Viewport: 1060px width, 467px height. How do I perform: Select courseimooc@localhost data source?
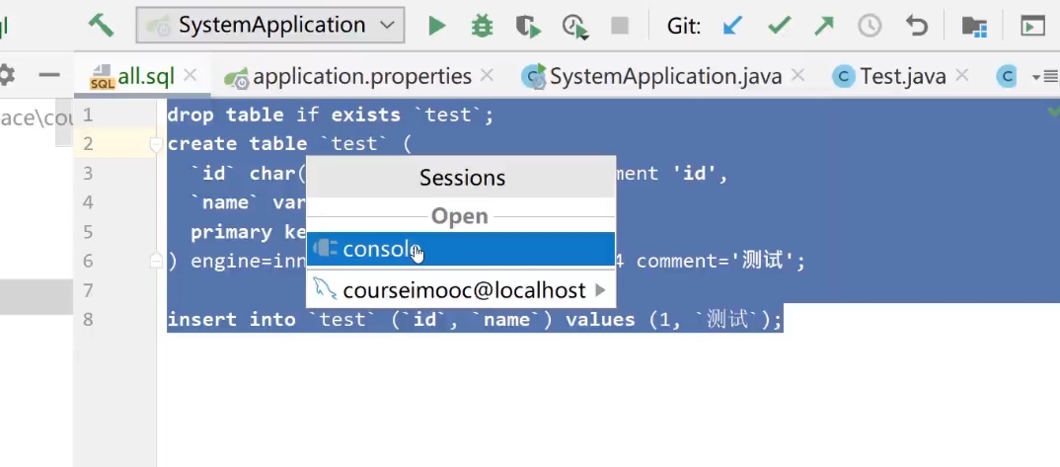click(461, 290)
